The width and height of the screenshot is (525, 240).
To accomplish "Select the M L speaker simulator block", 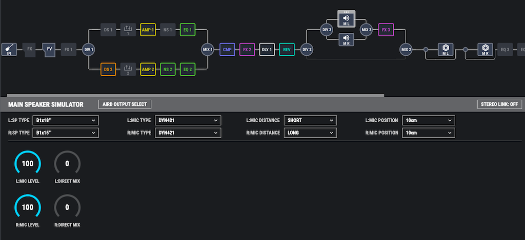I will 346,18.
